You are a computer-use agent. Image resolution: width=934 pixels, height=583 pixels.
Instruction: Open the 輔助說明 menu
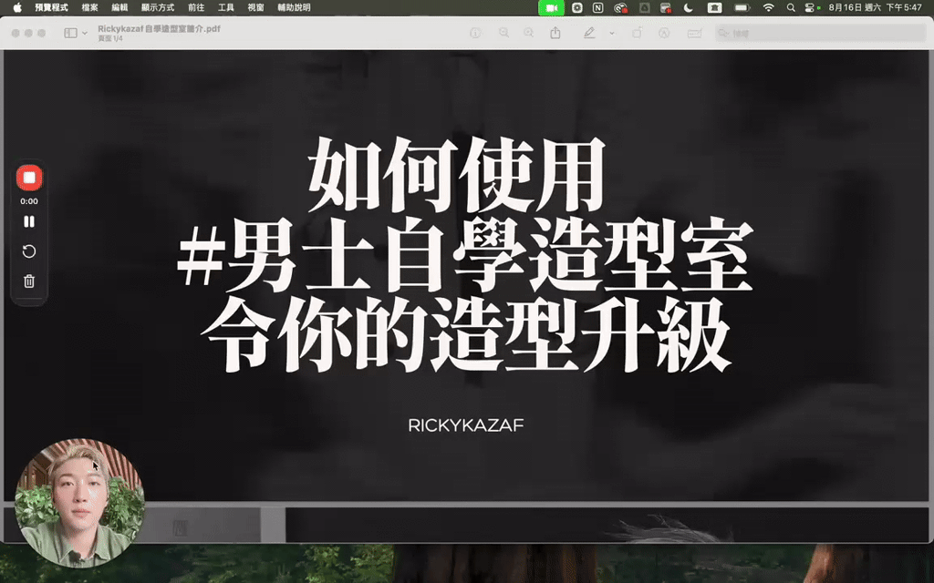pos(294,7)
